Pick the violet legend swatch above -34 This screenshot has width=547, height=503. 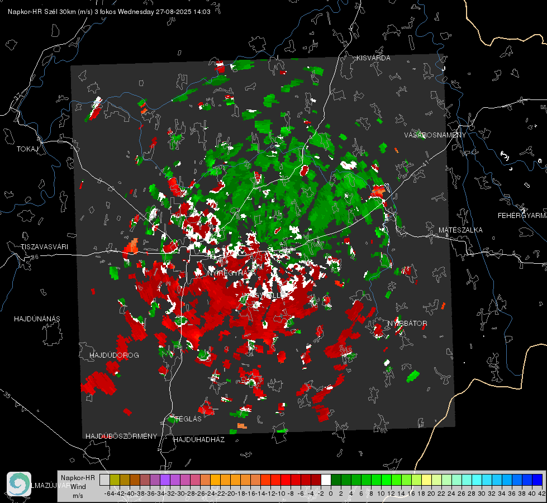(x=165, y=480)
